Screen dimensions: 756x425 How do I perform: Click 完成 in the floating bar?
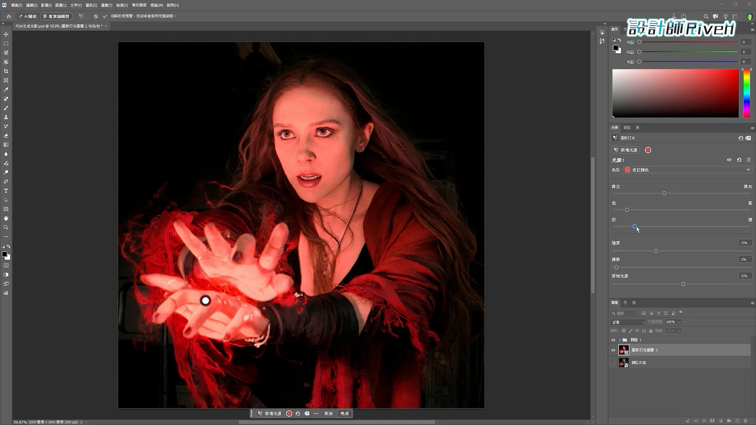[345, 414]
